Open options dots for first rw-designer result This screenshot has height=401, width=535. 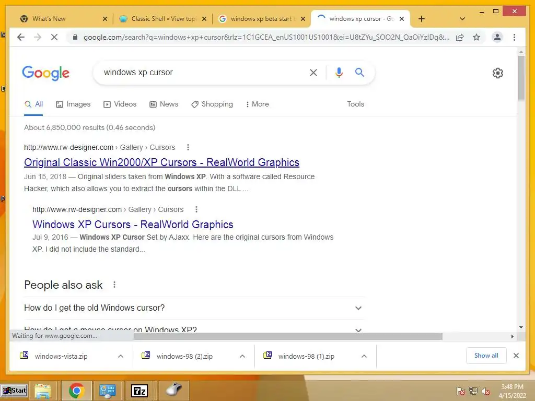click(188, 147)
